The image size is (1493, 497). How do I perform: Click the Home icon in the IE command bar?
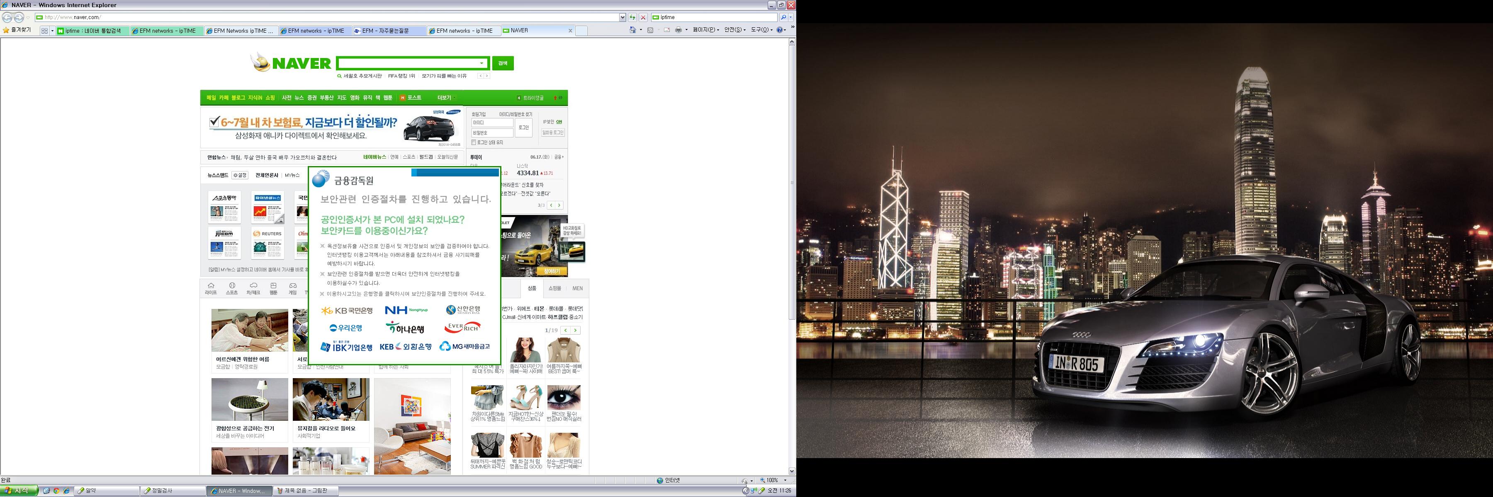(633, 30)
